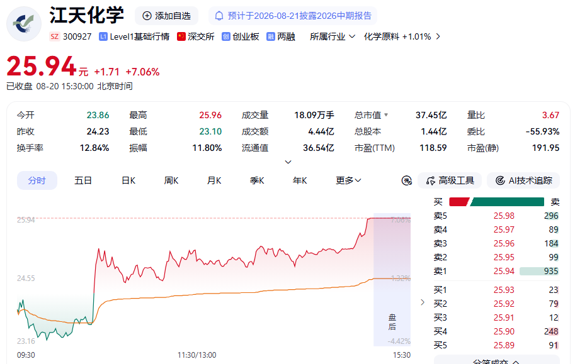Click the 卖3 price 25.96
575x364 pixels.
(x=504, y=243)
